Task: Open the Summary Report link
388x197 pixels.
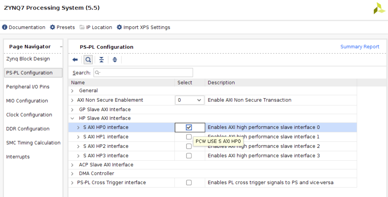Action: tap(360, 47)
